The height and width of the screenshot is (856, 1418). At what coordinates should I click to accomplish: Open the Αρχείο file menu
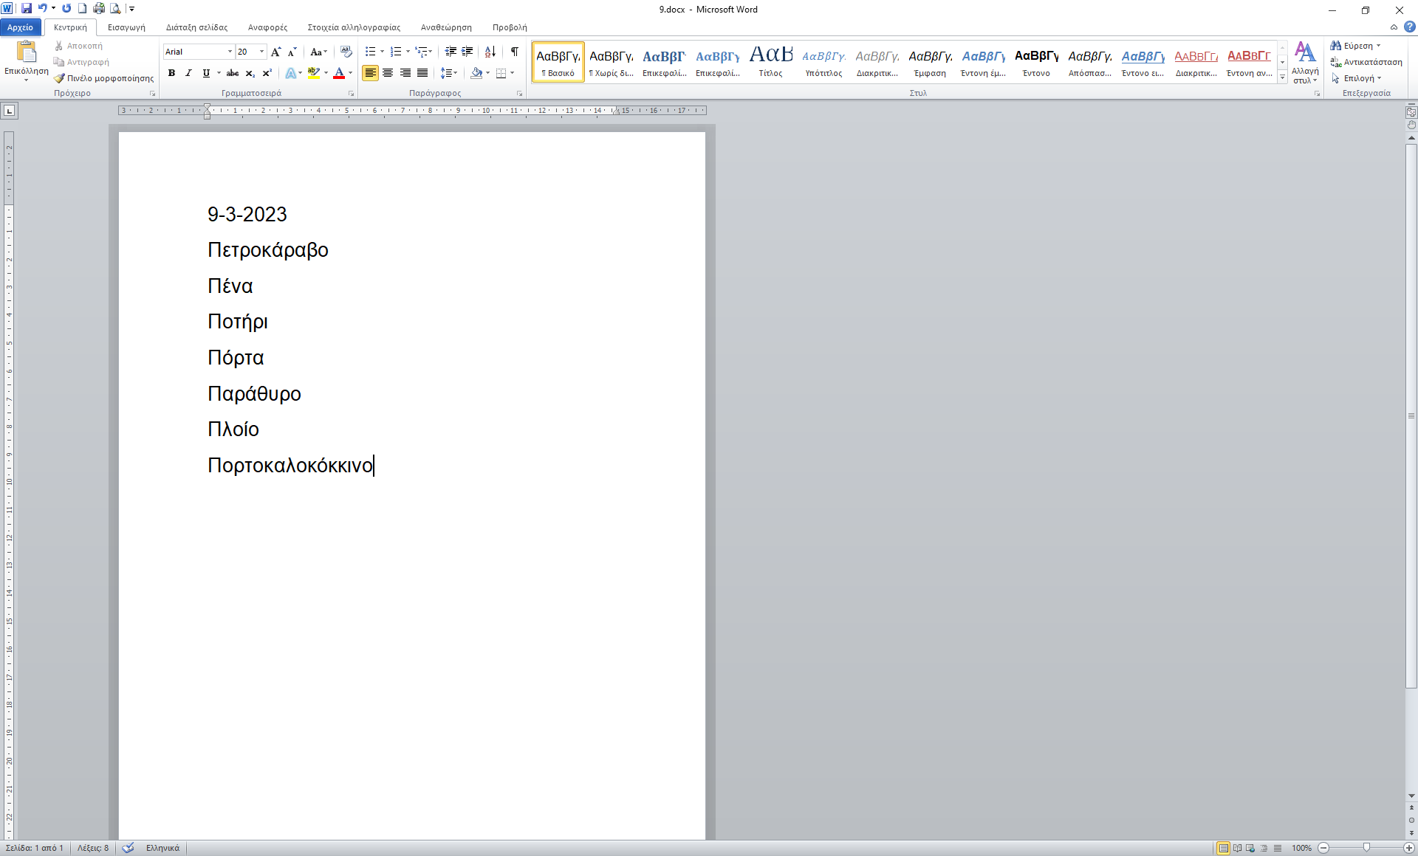point(20,27)
